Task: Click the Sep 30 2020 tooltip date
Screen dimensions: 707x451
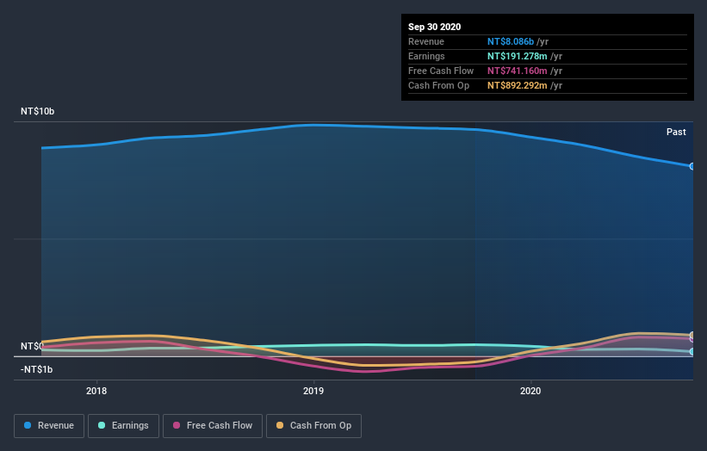Action: coord(434,27)
